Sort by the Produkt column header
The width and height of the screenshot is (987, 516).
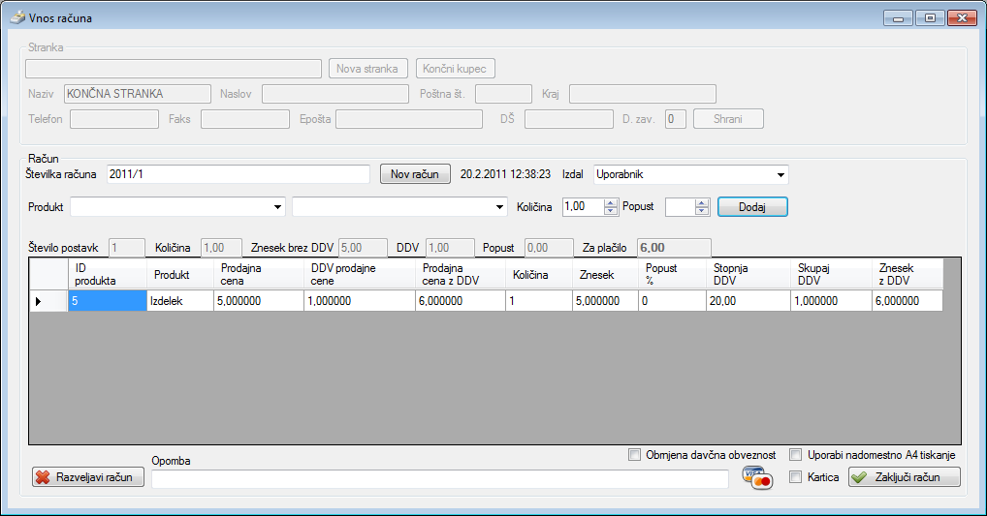171,275
